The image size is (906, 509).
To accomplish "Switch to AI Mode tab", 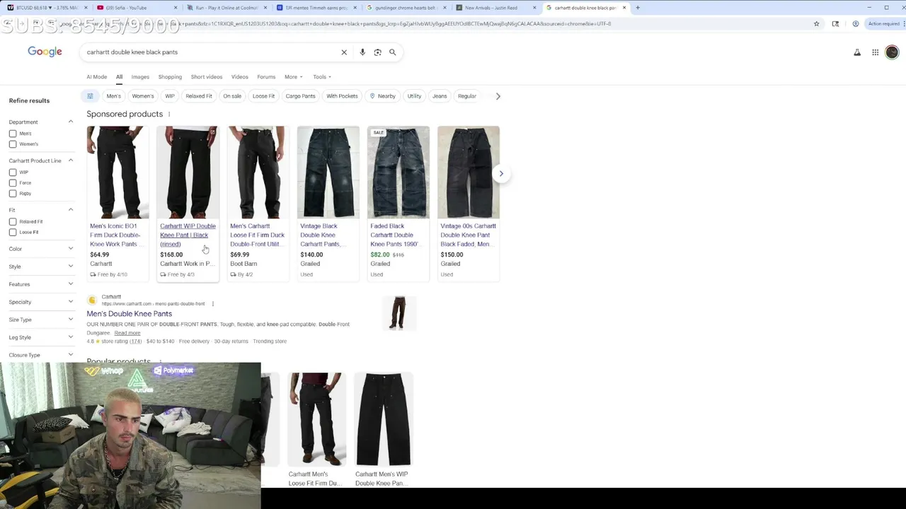I will point(97,77).
